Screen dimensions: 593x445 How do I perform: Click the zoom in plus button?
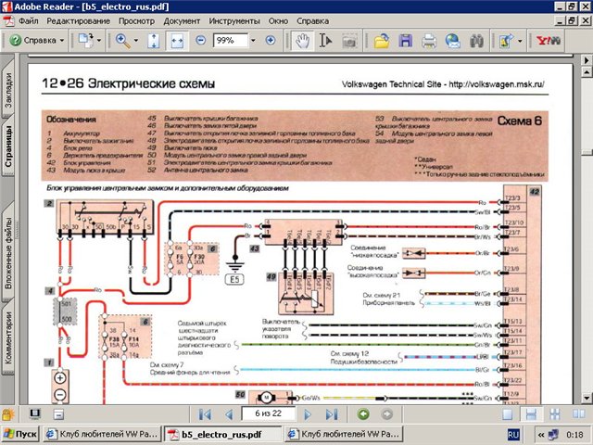tap(271, 40)
